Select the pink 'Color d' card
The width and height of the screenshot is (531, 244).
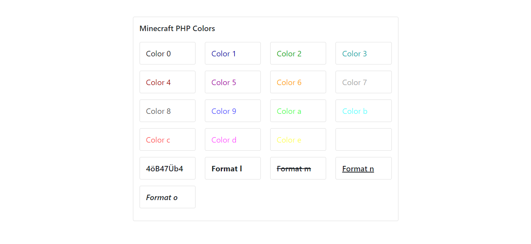click(233, 139)
